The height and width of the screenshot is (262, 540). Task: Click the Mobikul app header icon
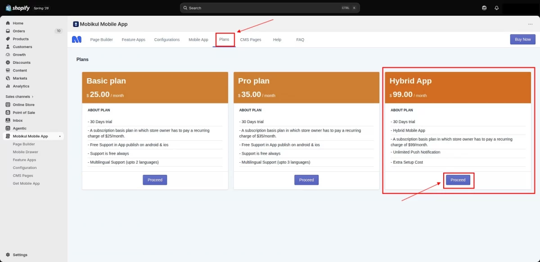[x=76, y=24]
